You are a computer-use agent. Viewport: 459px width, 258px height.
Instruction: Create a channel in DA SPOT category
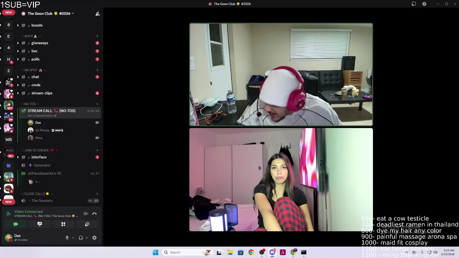[97, 70]
